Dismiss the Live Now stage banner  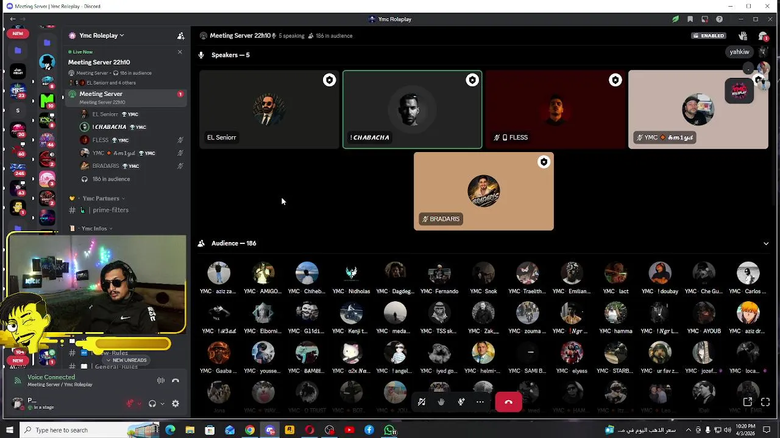[x=180, y=52]
